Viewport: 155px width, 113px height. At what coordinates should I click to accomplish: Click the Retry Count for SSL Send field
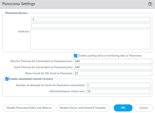point(112,73)
